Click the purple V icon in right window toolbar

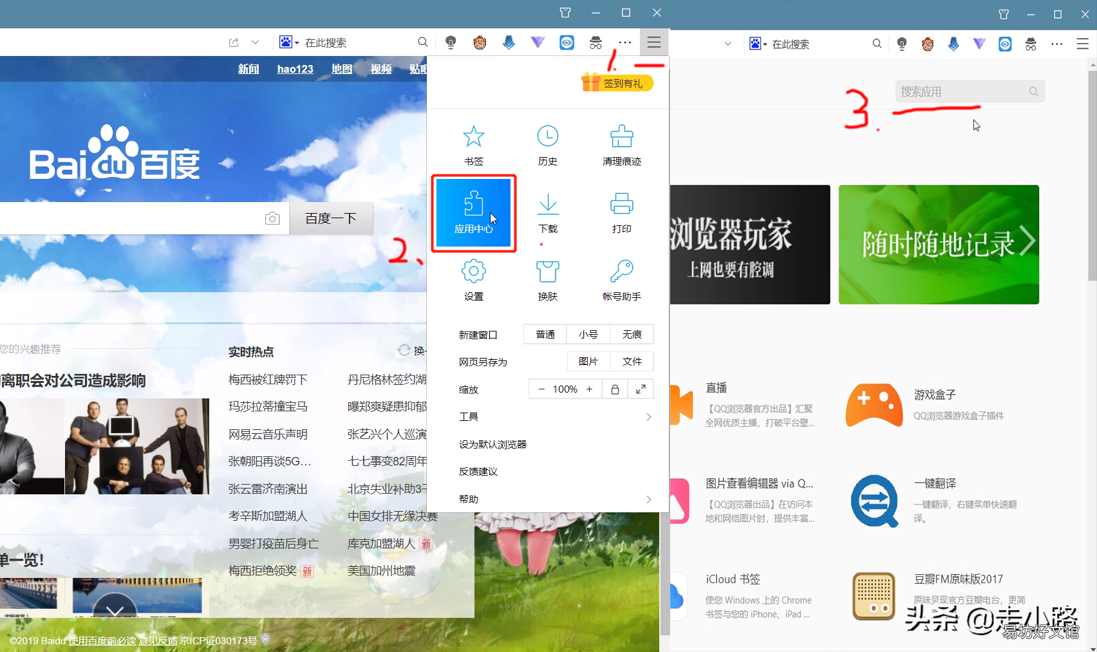pos(979,44)
